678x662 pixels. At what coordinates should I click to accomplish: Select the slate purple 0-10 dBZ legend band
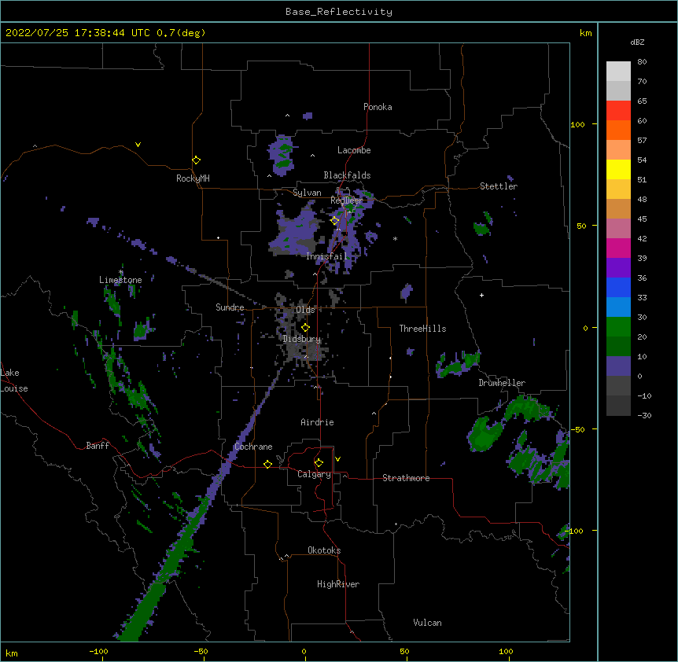tap(618, 366)
